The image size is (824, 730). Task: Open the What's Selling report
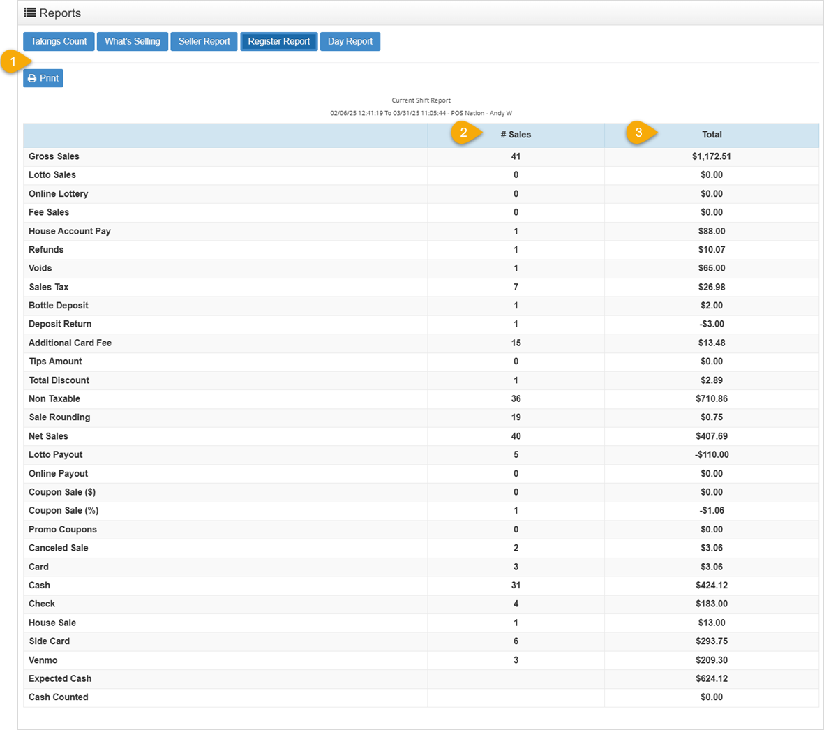133,41
